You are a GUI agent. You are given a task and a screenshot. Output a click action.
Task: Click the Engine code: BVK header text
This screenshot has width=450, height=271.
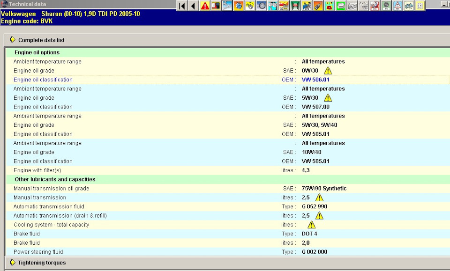click(x=27, y=21)
